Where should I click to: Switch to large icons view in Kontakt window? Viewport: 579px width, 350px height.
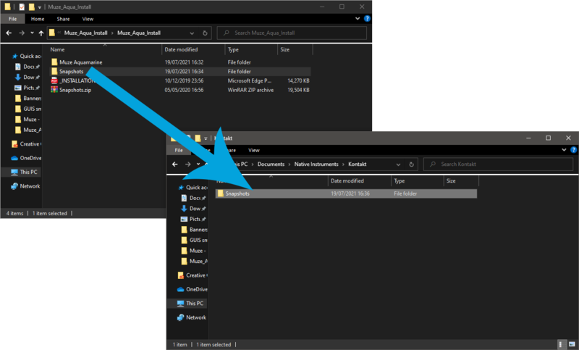click(x=572, y=344)
